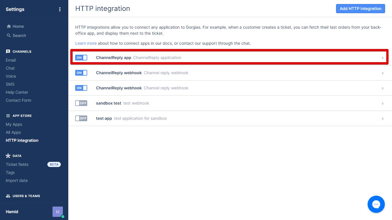Screen dimensions: 392x220
Task: Toggle the first ChannelReply webhook switch
Action: tap(81, 73)
